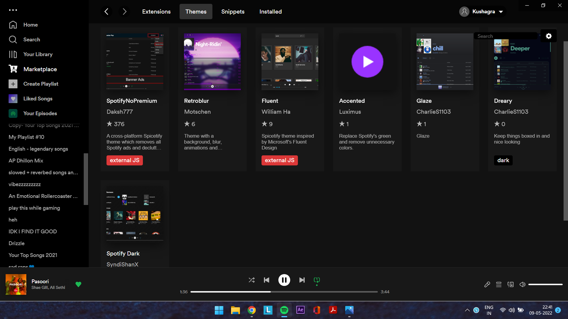Open the Installed tab
The width and height of the screenshot is (568, 319).
270,12
